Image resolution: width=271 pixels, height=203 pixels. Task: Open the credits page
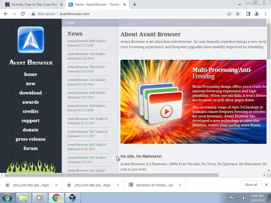pos(31,111)
